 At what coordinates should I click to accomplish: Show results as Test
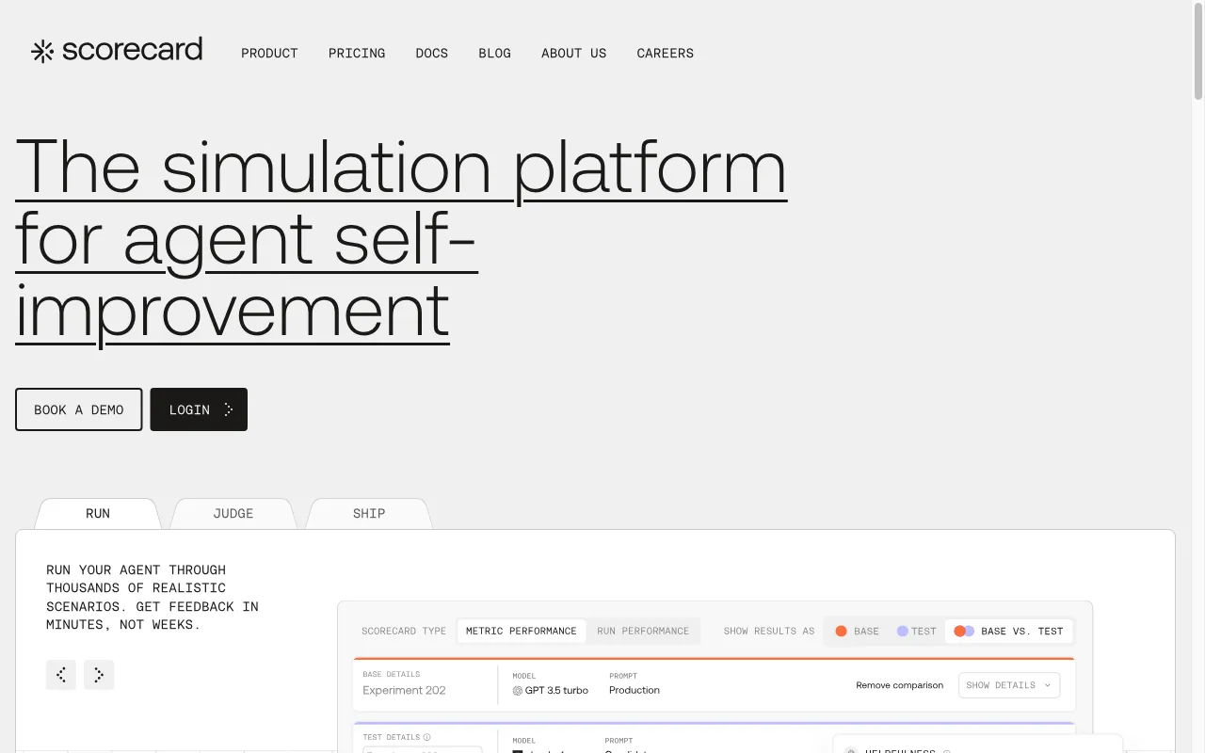click(x=916, y=631)
